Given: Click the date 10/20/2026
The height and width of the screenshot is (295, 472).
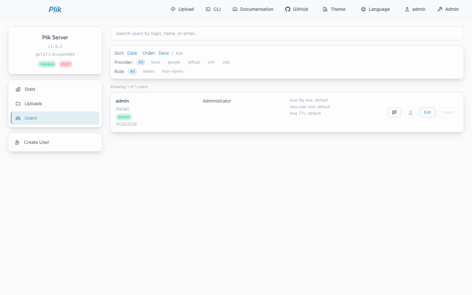Looking at the screenshot, I should pos(126,124).
